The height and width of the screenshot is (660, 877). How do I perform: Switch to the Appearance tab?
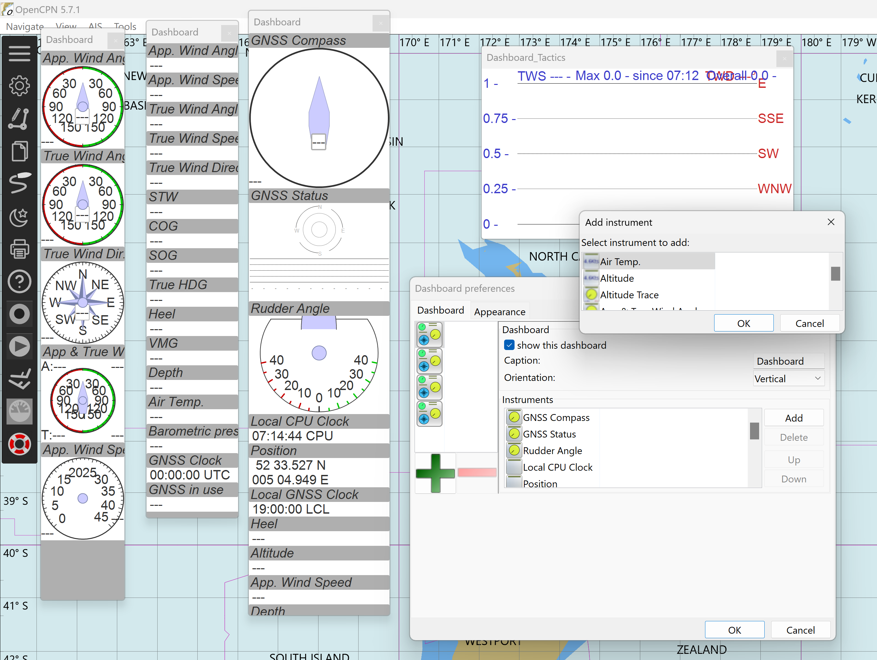(x=500, y=312)
